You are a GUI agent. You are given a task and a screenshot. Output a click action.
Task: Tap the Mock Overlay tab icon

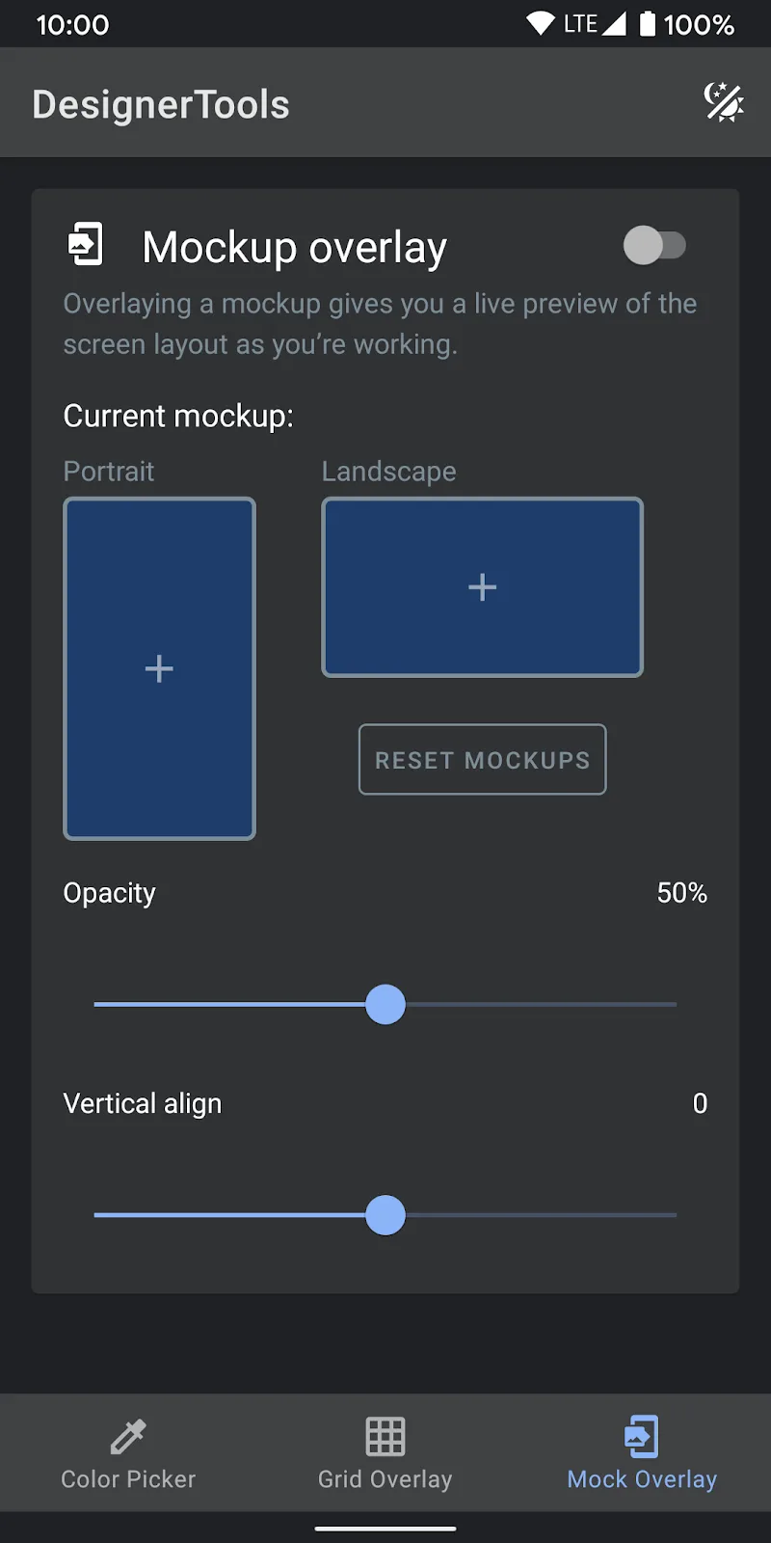point(642,1436)
